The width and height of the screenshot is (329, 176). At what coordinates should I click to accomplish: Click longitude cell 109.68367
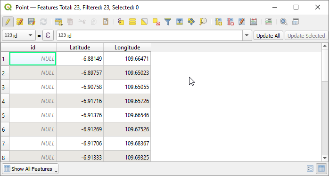(127, 144)
